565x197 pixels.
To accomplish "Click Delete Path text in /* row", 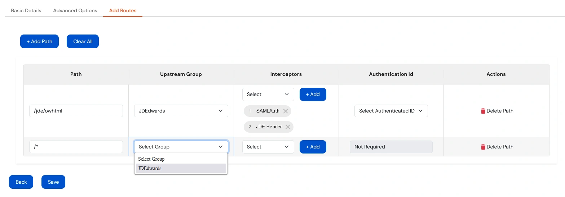I will tap(500, 147).
